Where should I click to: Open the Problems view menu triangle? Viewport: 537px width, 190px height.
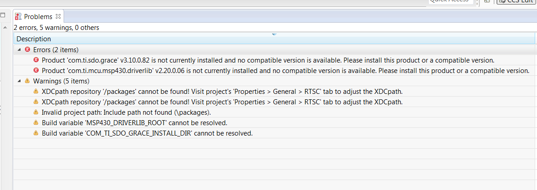pyautogui.click(x=274, y=34)
